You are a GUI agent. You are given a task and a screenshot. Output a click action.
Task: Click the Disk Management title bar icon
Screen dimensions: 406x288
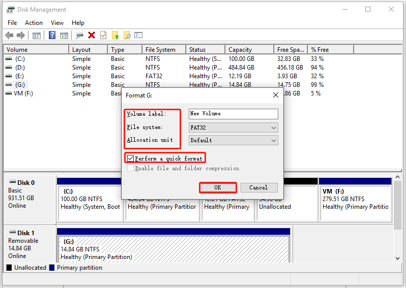pyautogui.click(x=11, y=10)
